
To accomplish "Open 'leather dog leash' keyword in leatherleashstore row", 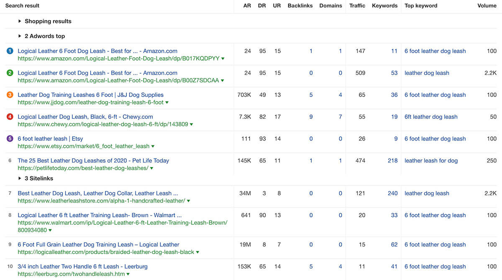I will pos(427,193).
